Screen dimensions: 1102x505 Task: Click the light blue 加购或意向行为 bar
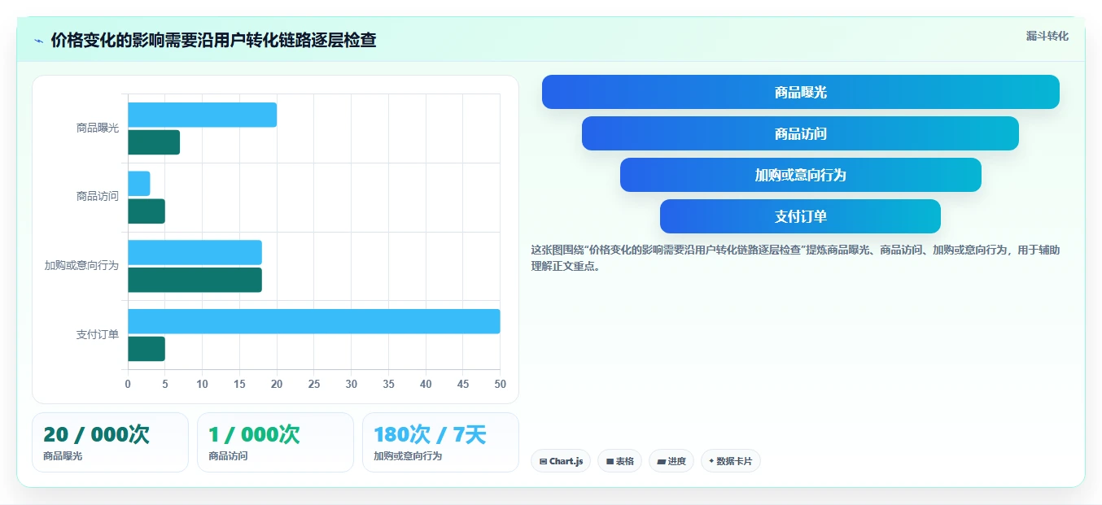pos(195,252)
